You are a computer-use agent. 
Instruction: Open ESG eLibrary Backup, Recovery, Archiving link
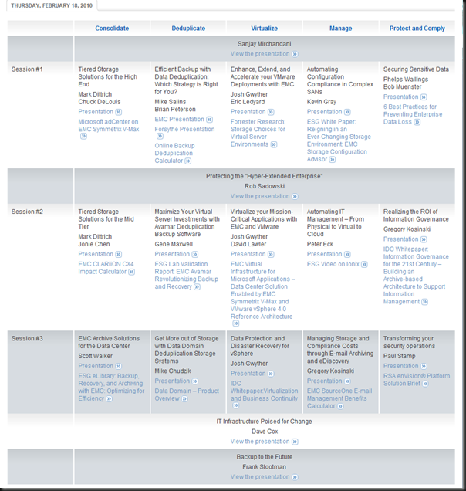[111, 387]
